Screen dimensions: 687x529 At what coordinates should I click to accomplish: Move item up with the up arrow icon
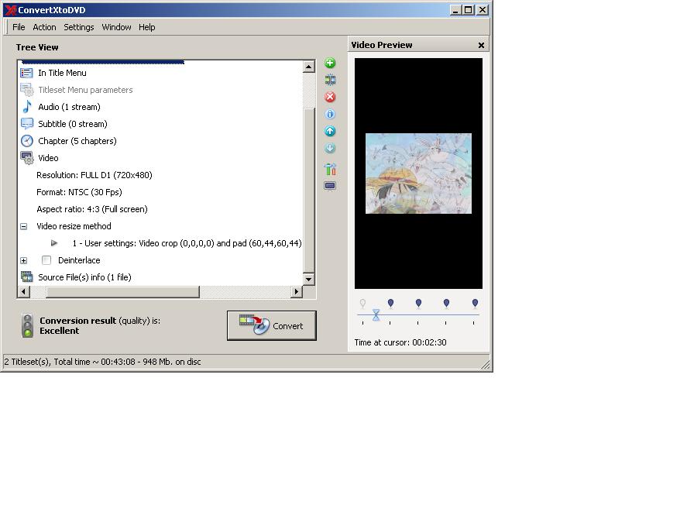point(330,131)
